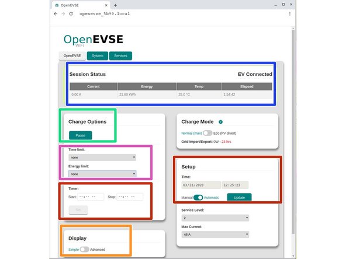Minimize the browser window
This screenshot has width=346, height=259.
click(x=276, y=5)
